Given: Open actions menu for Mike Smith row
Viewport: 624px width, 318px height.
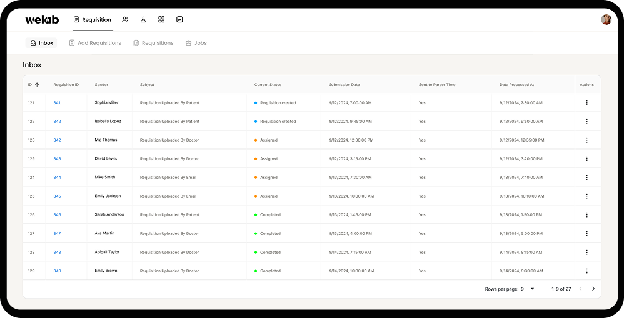Looking at the screenshot, I should tap(586, 178).
